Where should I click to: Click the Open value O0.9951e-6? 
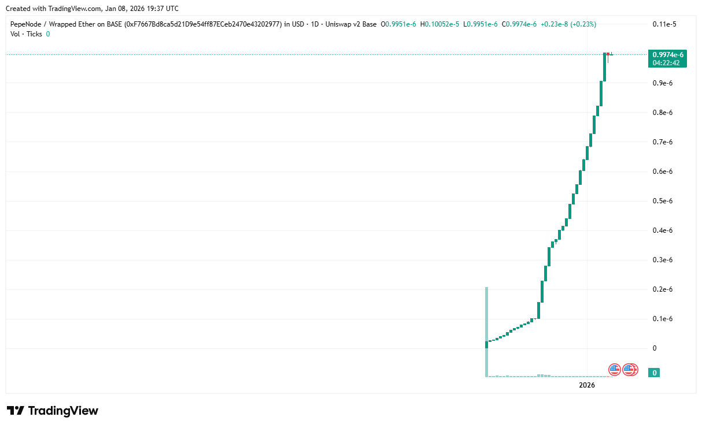click(398, 24)
